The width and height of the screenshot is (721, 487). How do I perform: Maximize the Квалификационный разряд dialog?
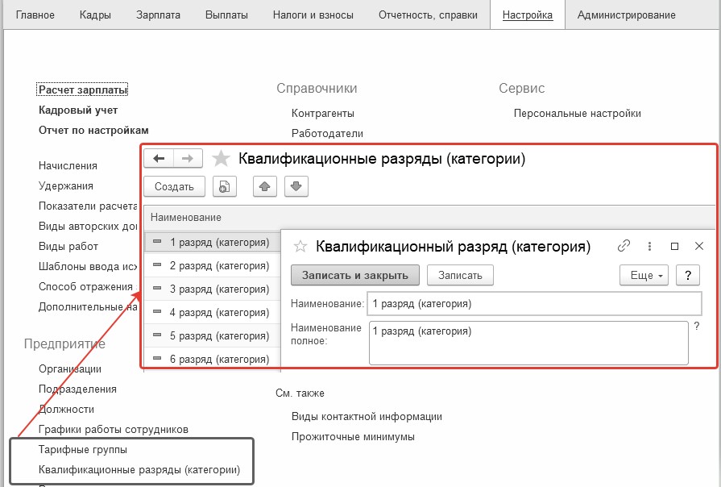click(x=674, y=246)
